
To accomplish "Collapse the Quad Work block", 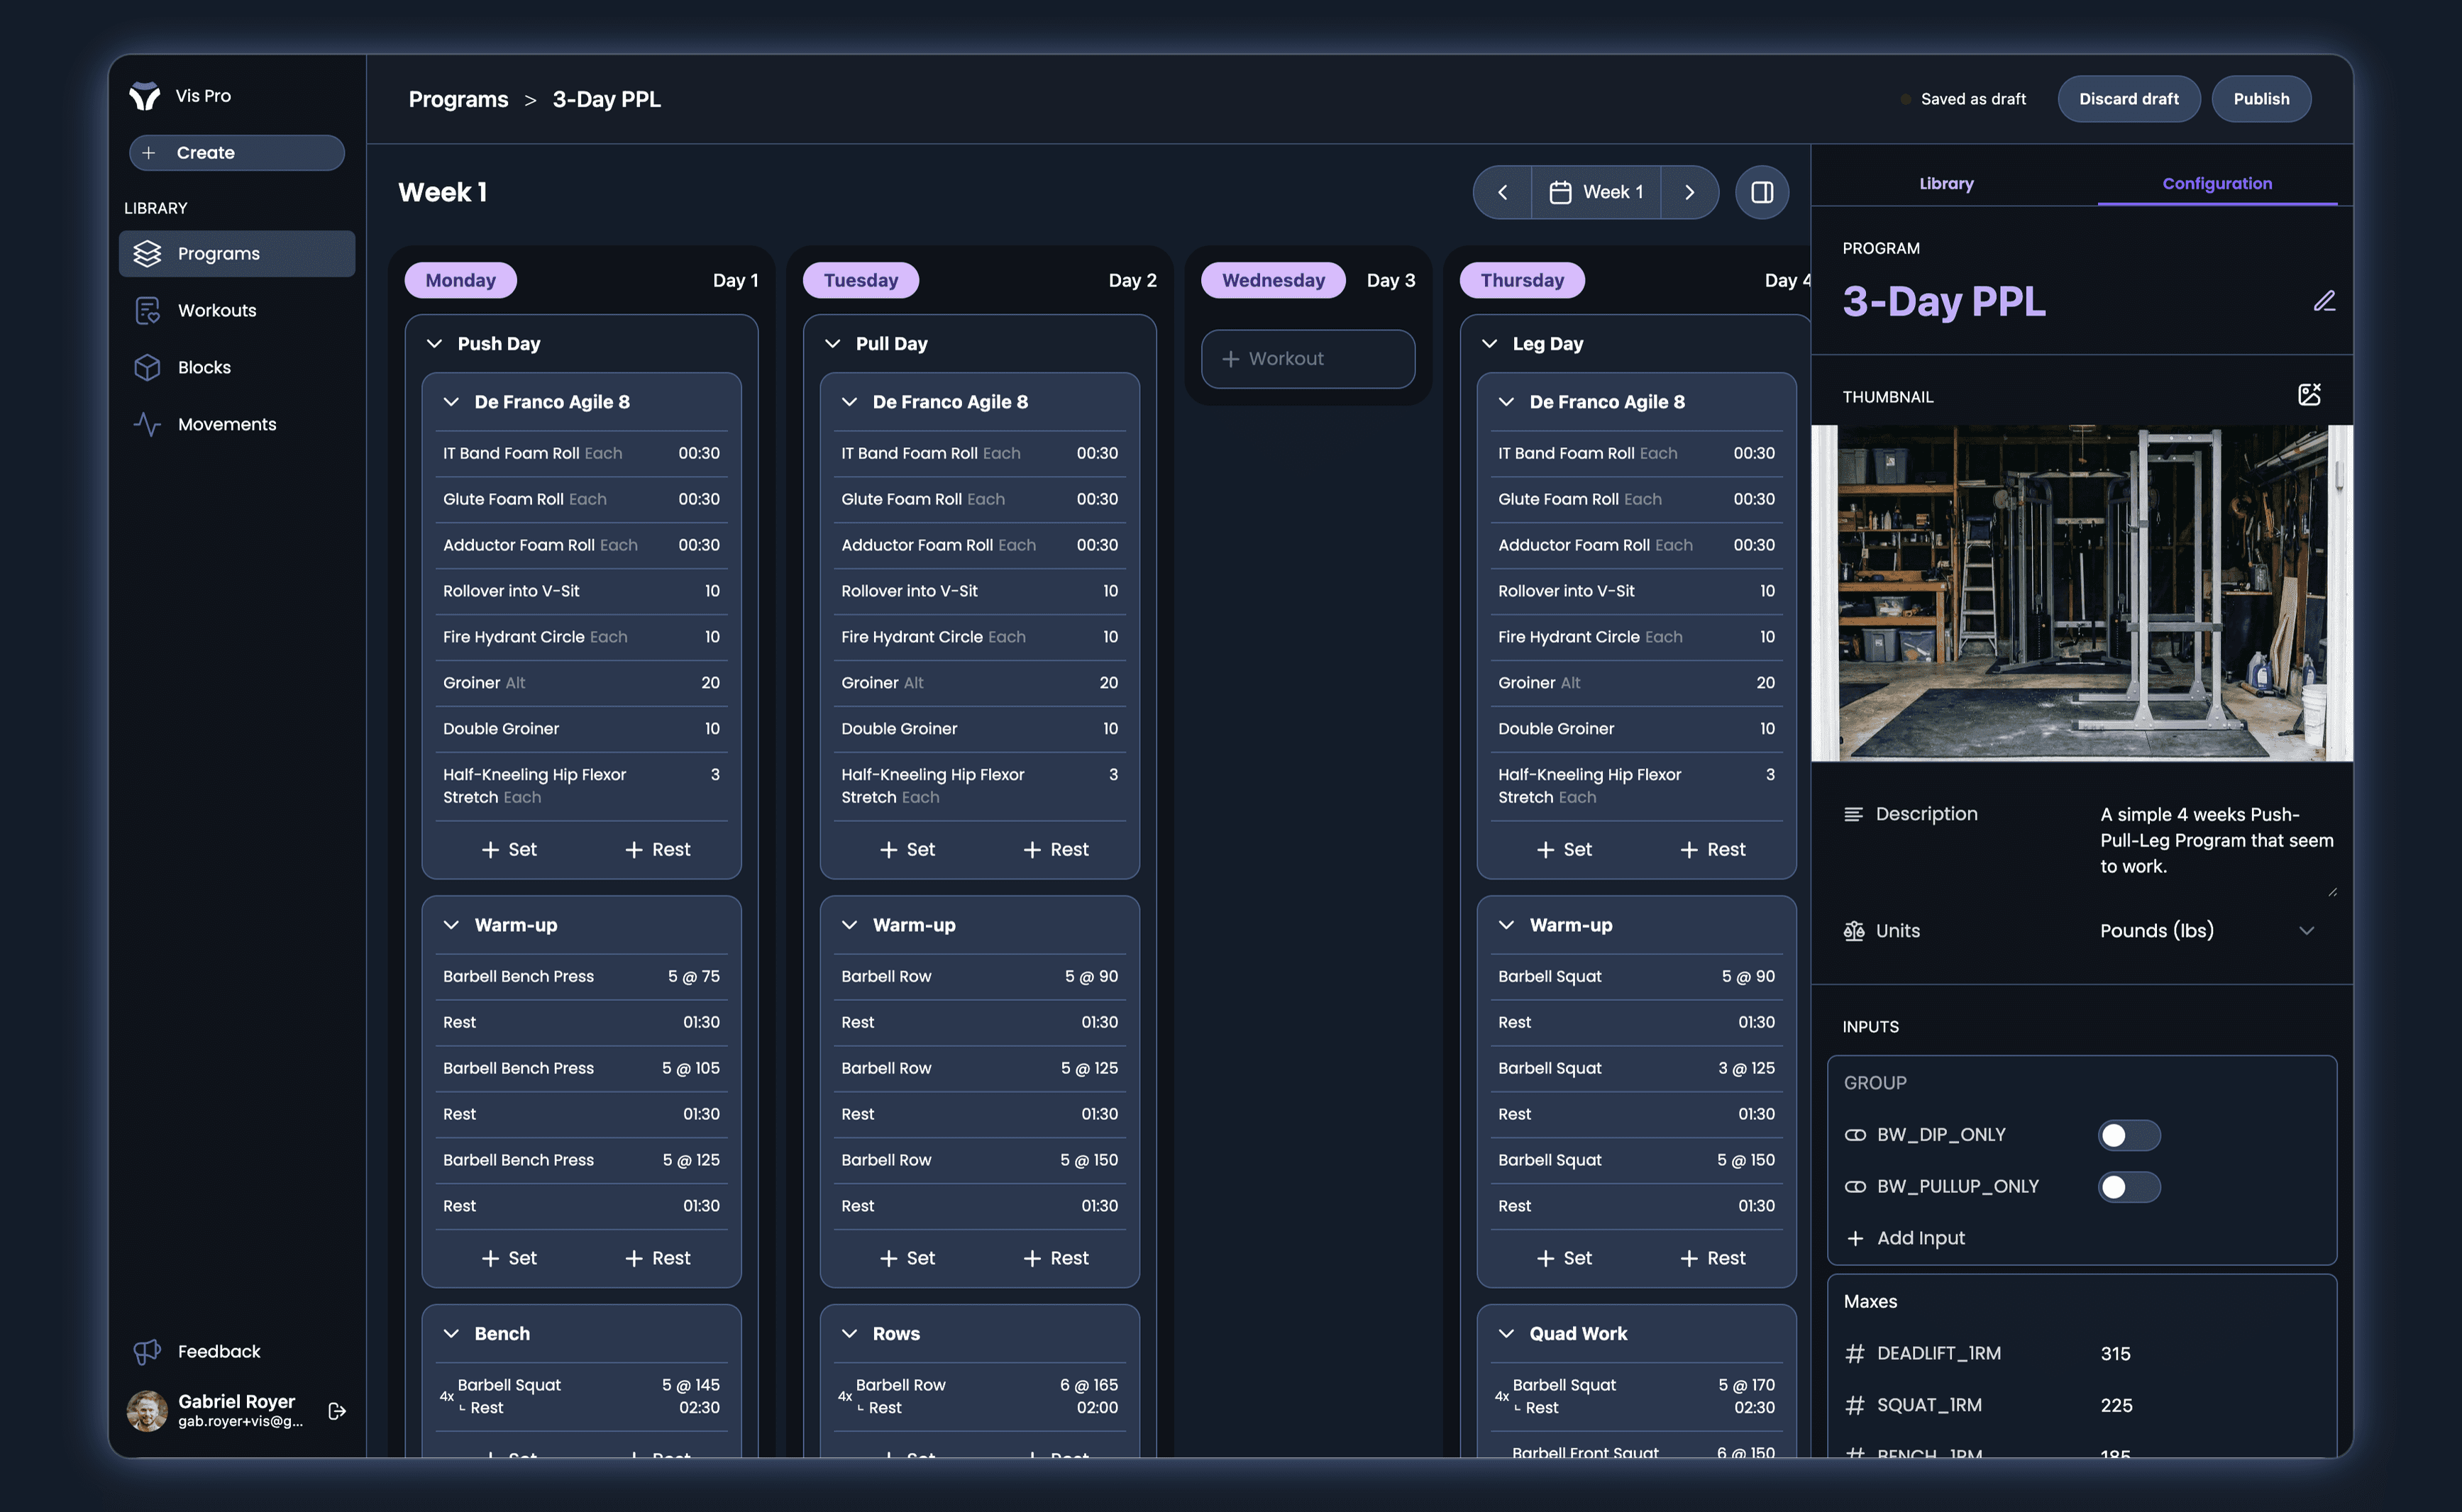I will click(1506, 1334).
